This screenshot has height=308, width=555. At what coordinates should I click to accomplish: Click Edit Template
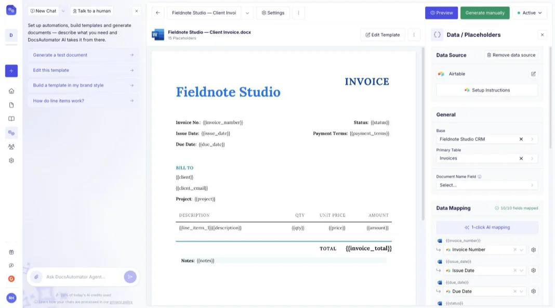(x=382, y=35)
